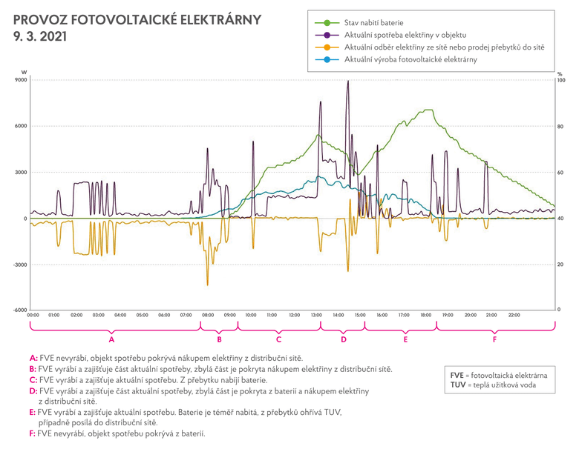Click the green battery charge legend marker
Screen dimensions: 579x449
(327, 22)
